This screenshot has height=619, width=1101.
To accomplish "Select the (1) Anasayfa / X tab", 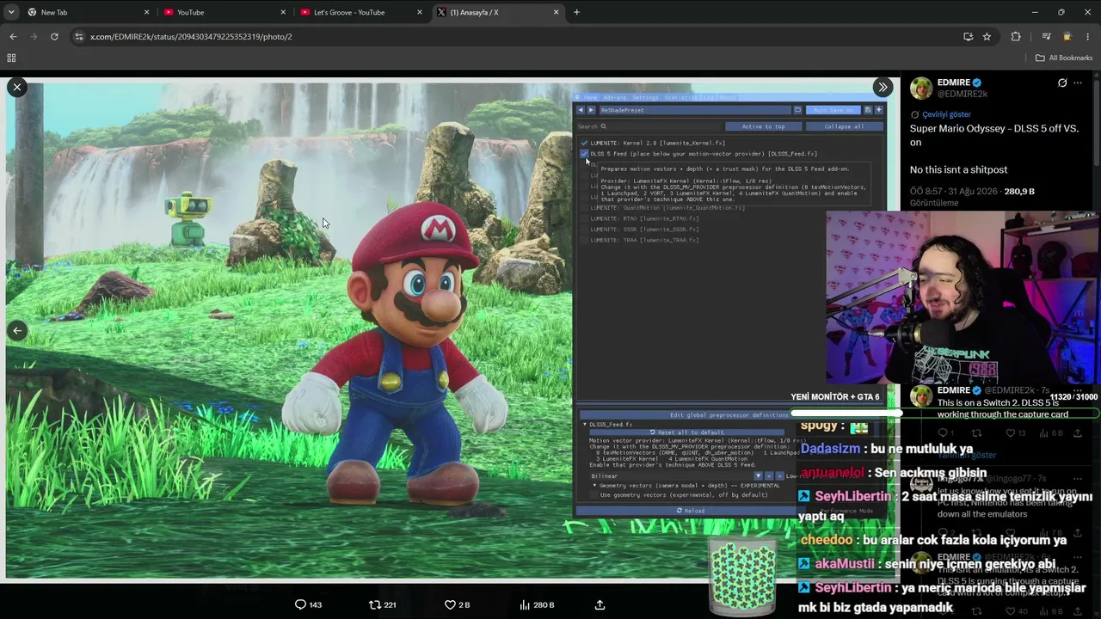I will (499, 12).
